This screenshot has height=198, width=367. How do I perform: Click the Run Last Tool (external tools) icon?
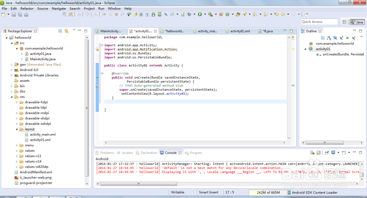(210, 14)
